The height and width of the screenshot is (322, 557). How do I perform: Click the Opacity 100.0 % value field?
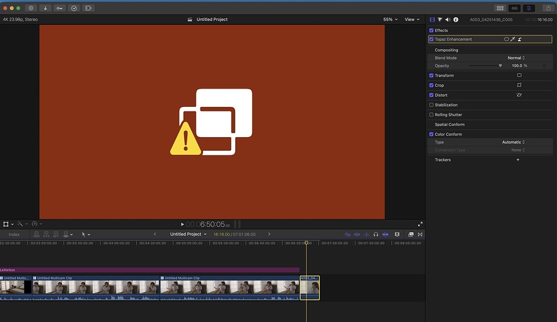pyautogui.click(x=520, y=66)
